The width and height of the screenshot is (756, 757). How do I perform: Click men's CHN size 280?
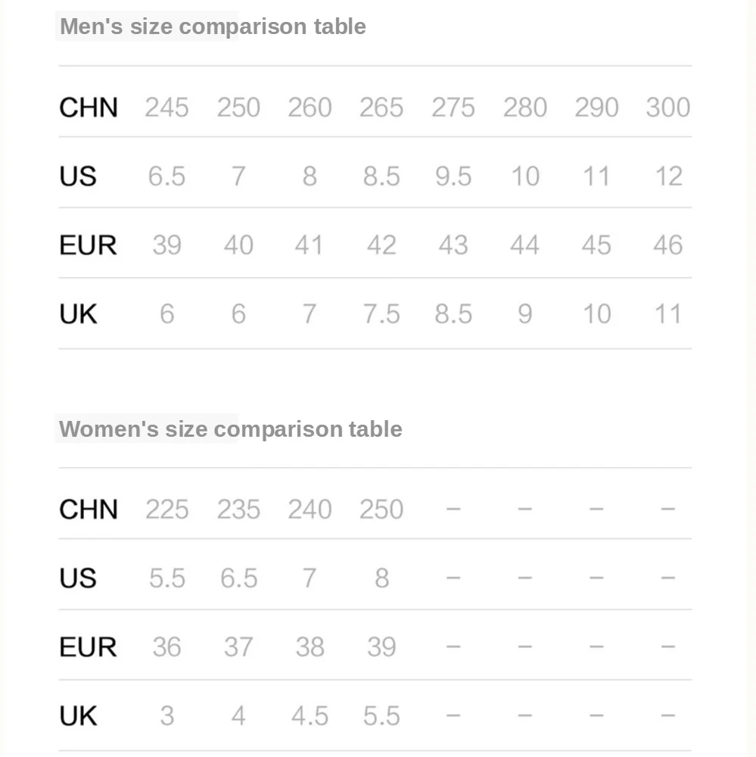click(x=524, y=107)
